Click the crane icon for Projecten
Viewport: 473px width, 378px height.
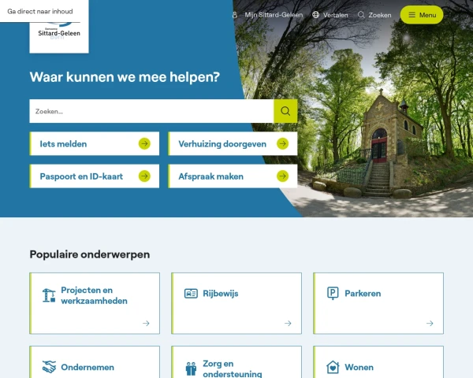tap(49, 295)
